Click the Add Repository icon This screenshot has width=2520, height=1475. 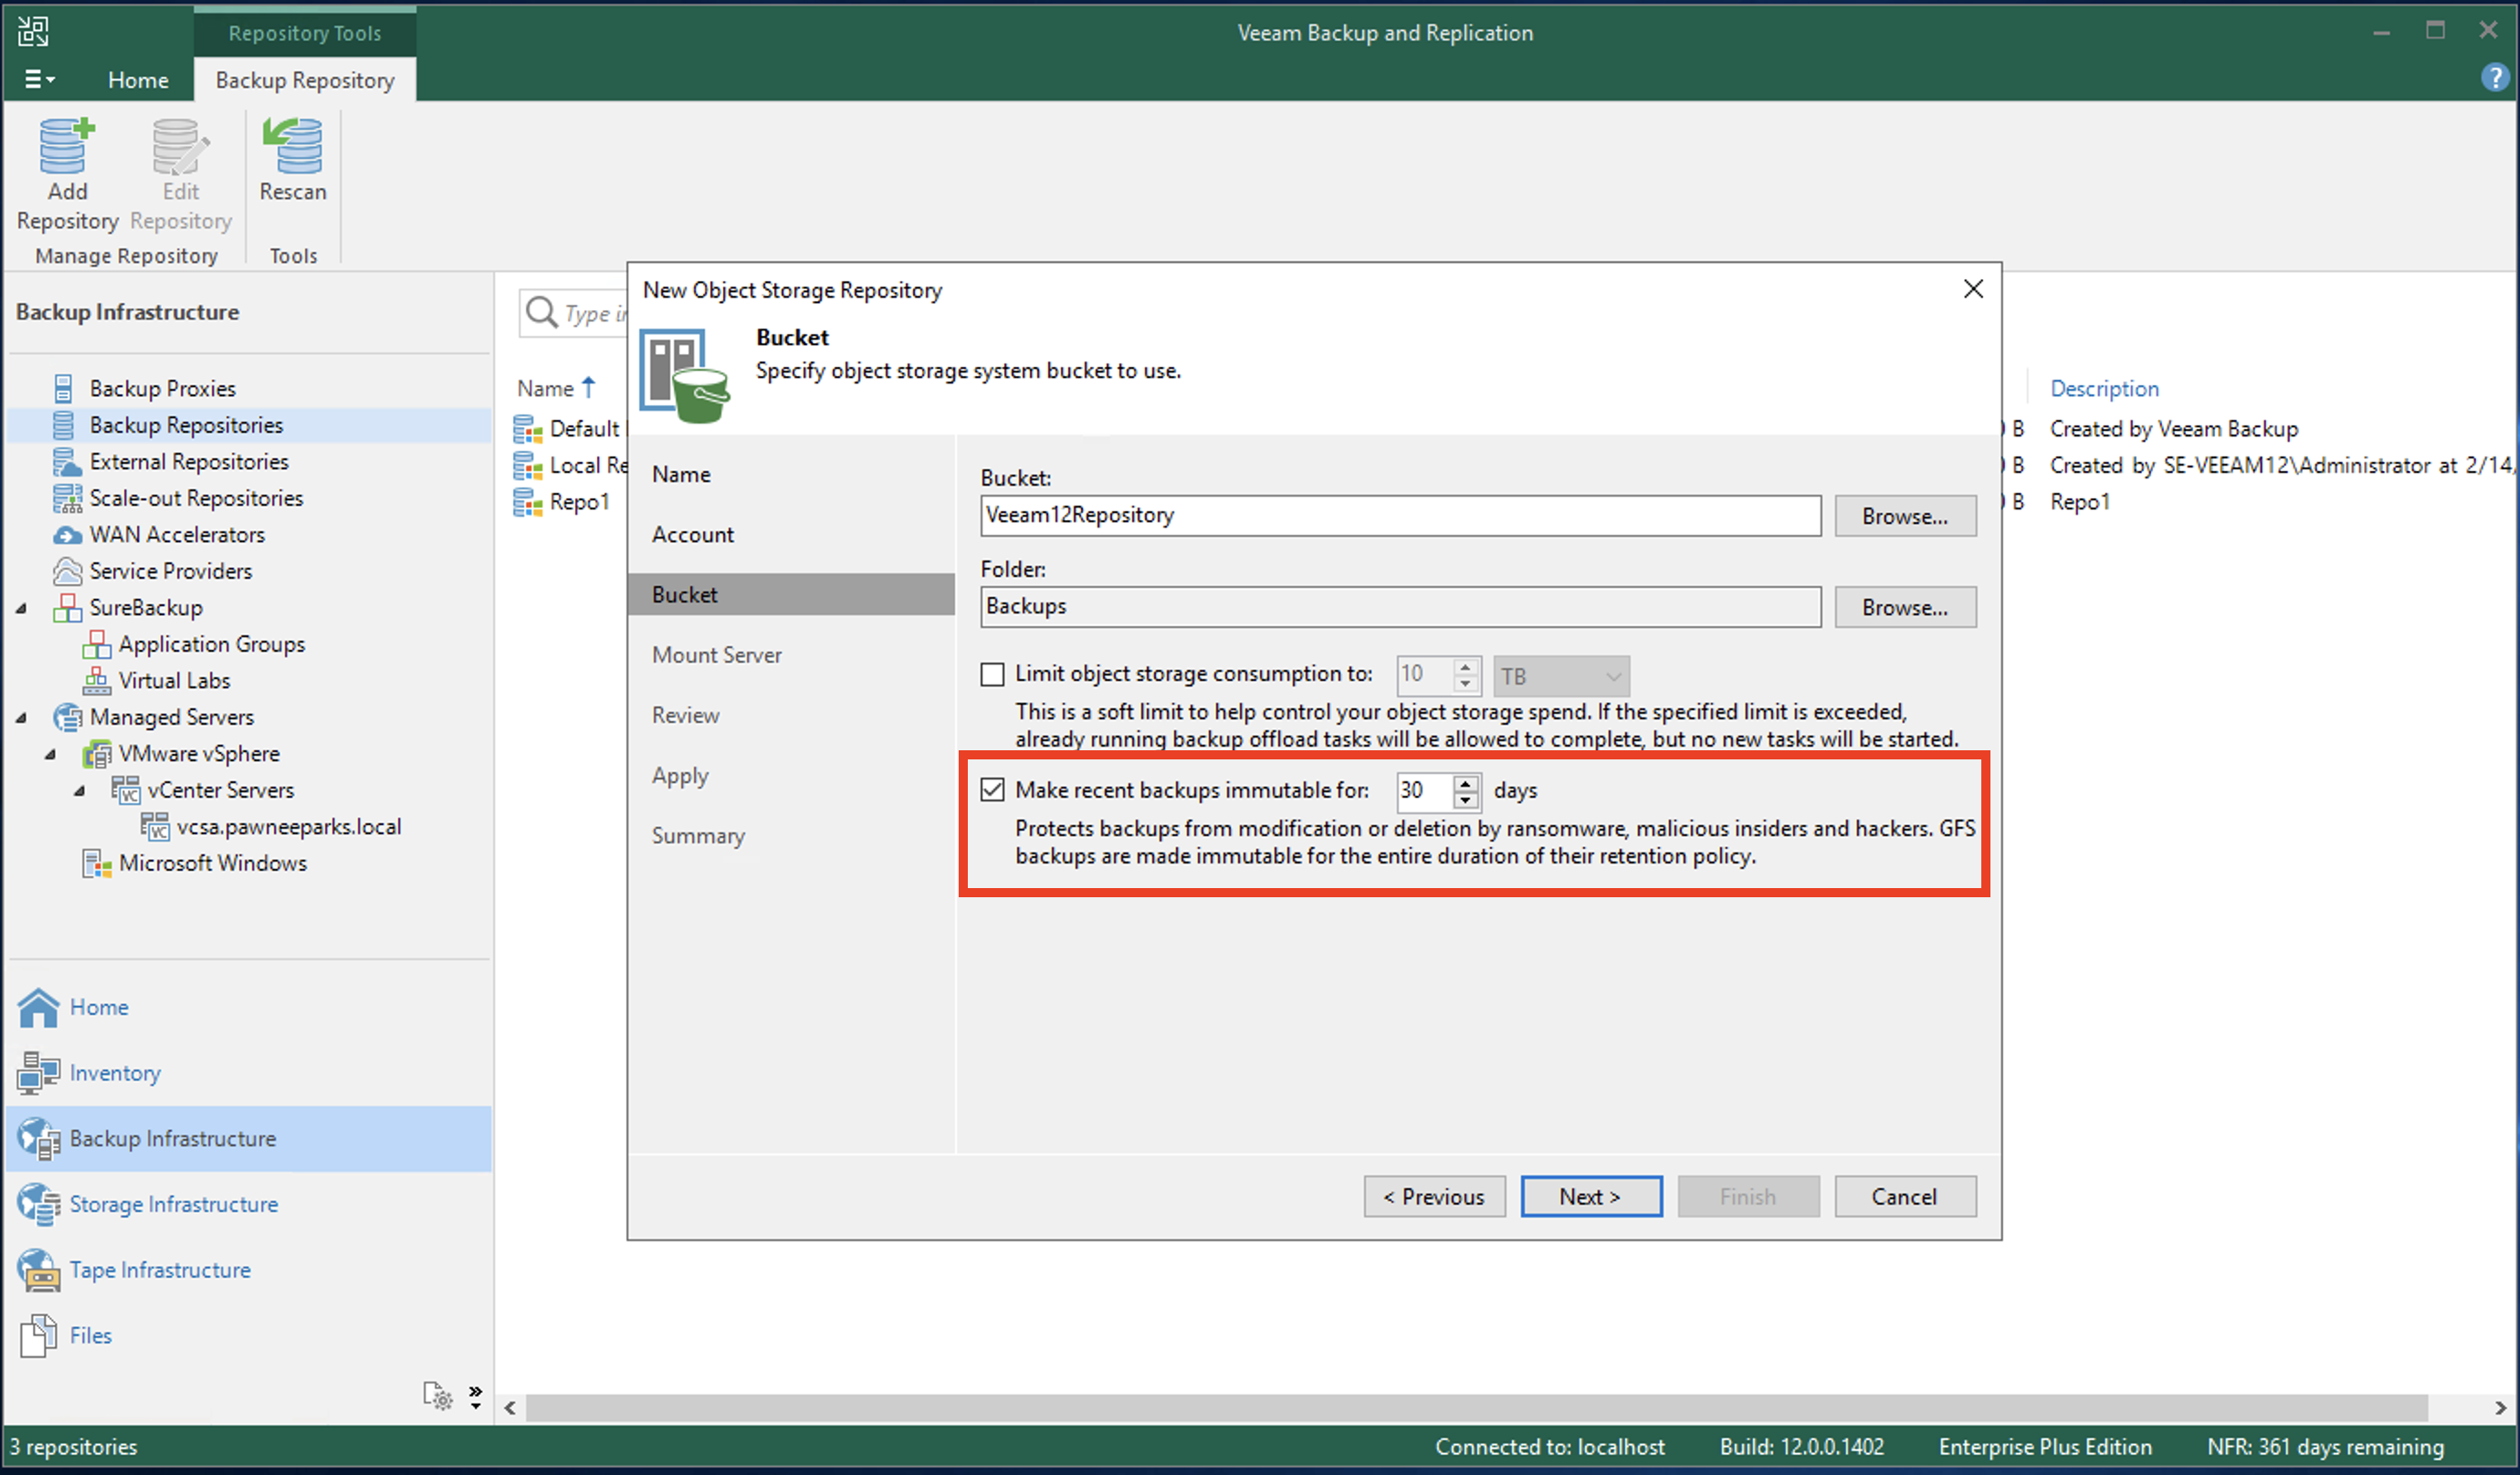coord(67,148)
